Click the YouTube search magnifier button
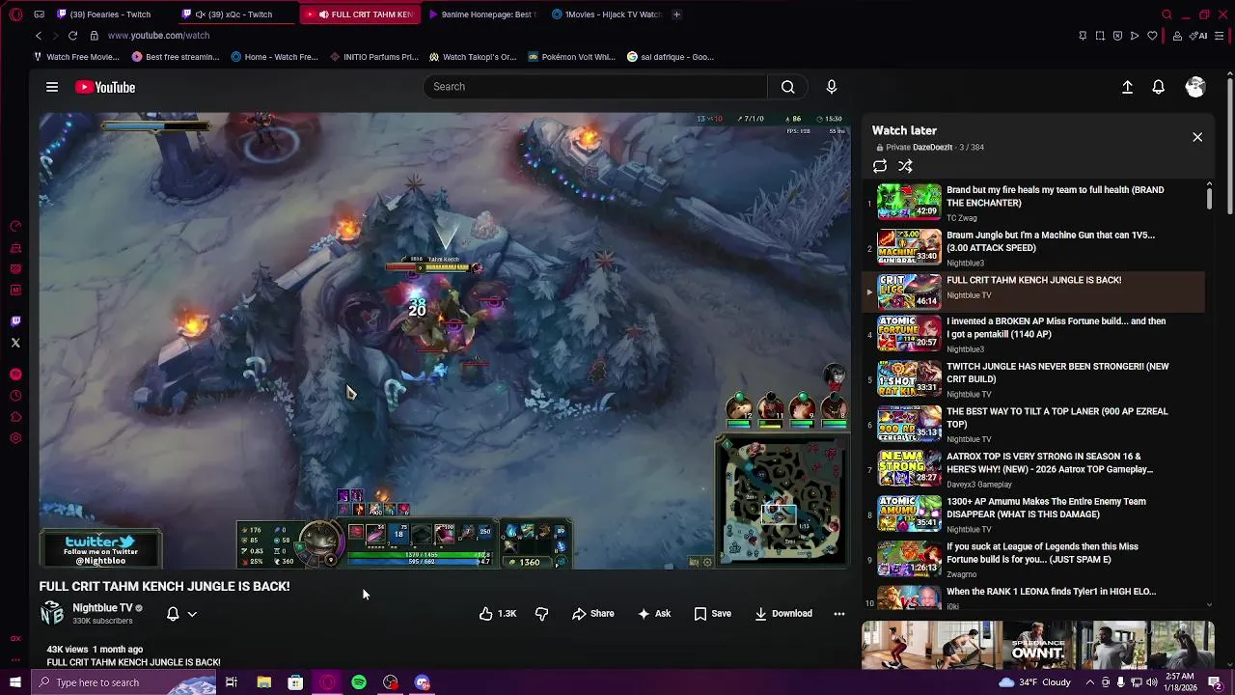The image size is (1235, 695). pyautogui.click(x=788, y=87)
